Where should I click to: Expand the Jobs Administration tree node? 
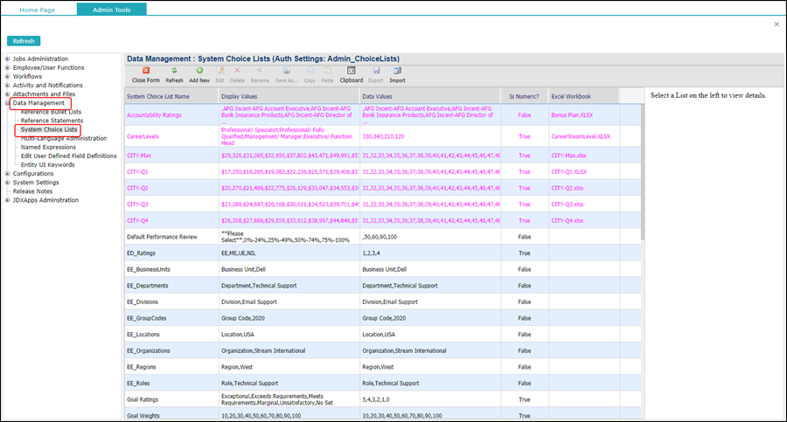(8, 59)
